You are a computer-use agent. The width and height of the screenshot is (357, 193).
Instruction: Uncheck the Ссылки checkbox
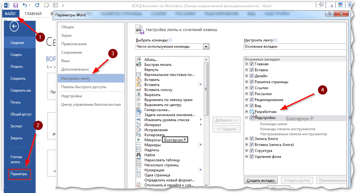252,88
